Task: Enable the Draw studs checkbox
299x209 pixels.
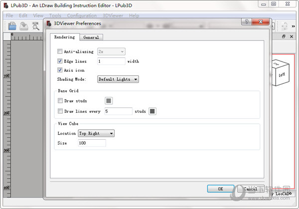Action: coord(60,101)
